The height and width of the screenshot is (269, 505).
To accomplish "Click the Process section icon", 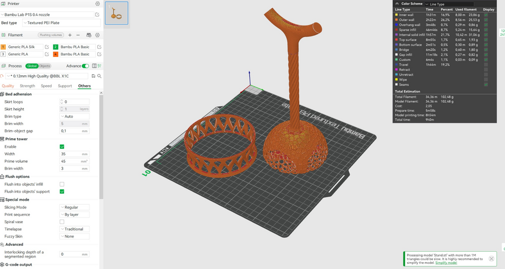I will [3, 66].
